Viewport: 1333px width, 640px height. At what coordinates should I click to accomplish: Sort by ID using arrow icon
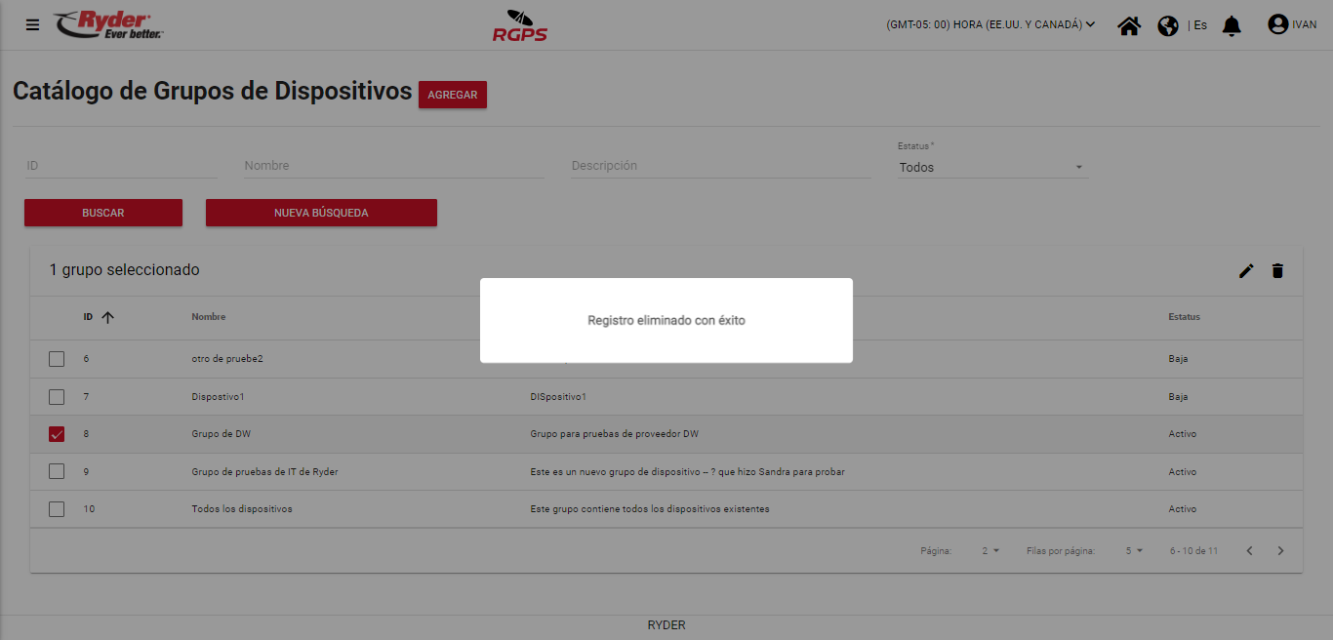click(107, 317)
